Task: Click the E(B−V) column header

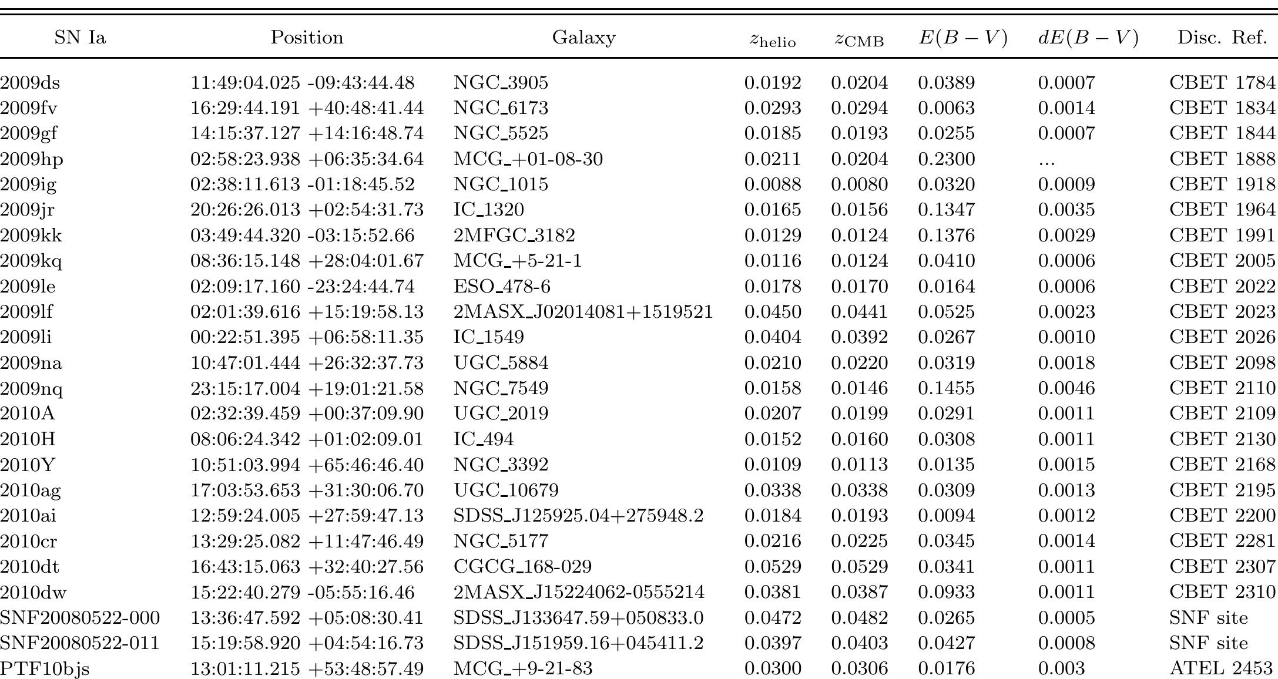Action: pos(963,38)
